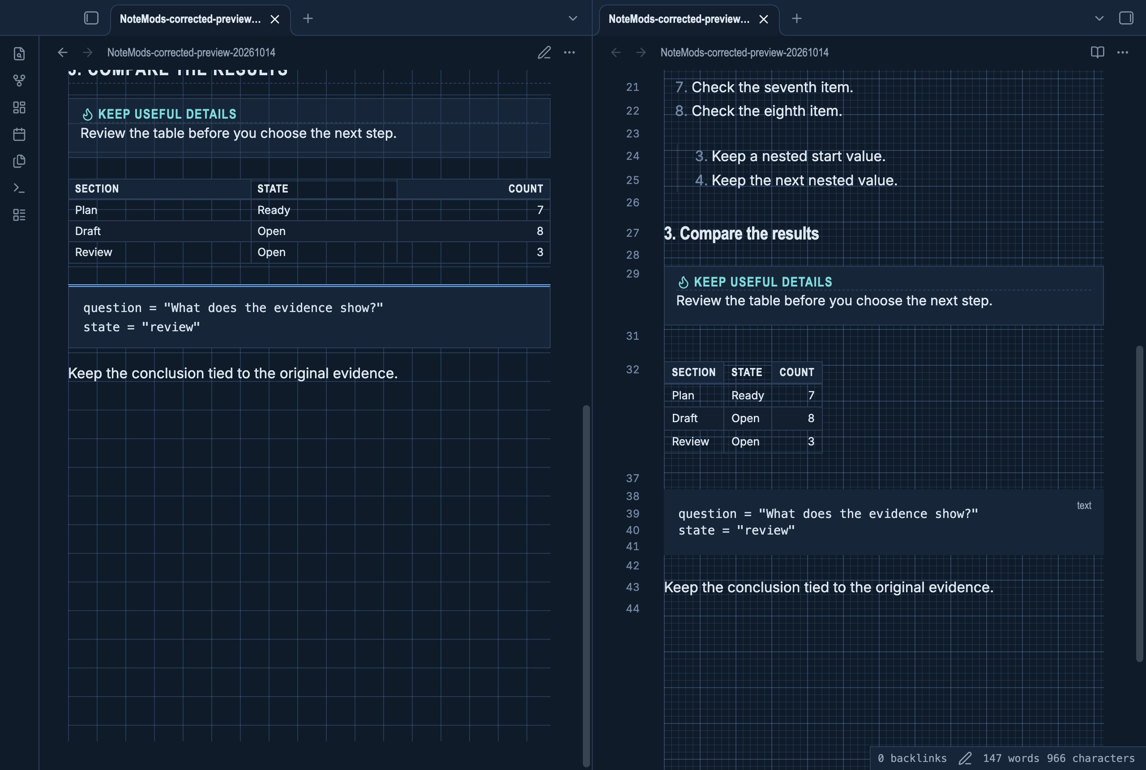Image resolution: width=1146 pixels, height=770 pixels.
Task: Close the right NoteMods tab
Action: coord(764,19)
